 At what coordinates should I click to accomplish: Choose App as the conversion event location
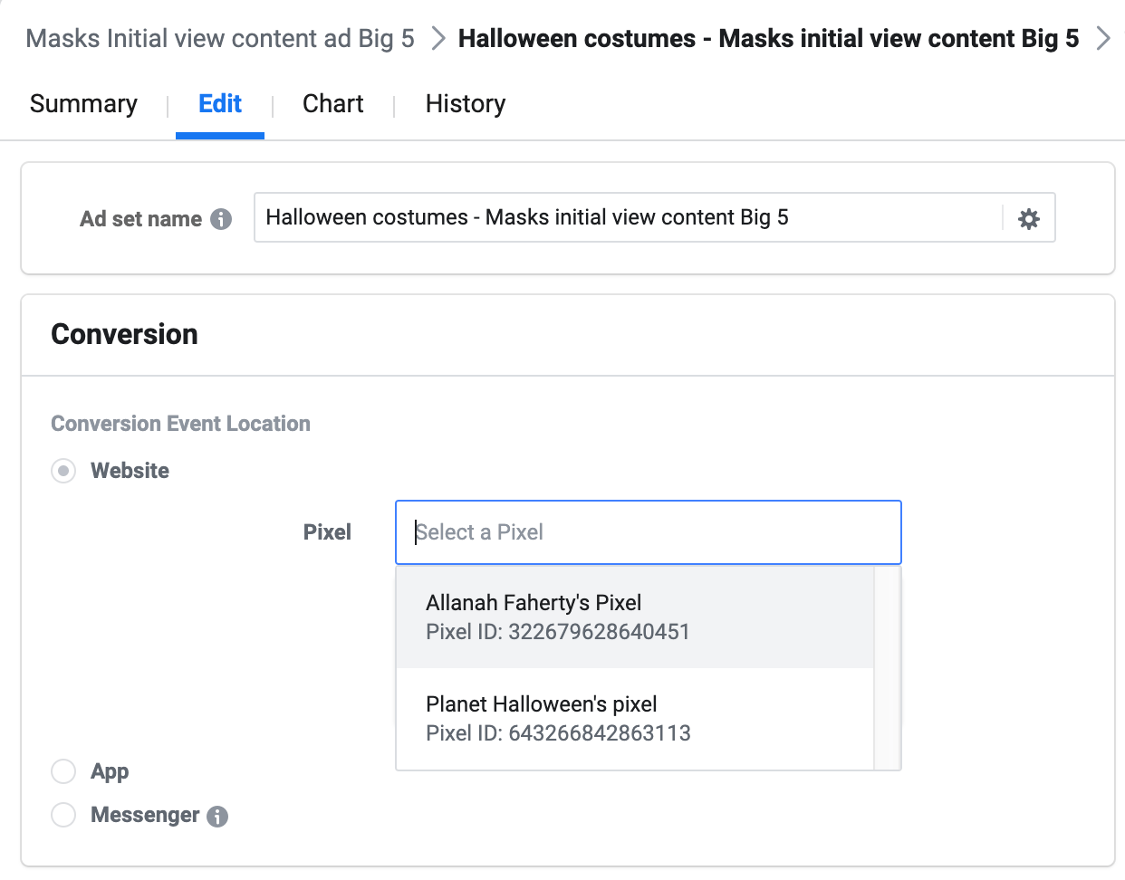pos(63,771)
